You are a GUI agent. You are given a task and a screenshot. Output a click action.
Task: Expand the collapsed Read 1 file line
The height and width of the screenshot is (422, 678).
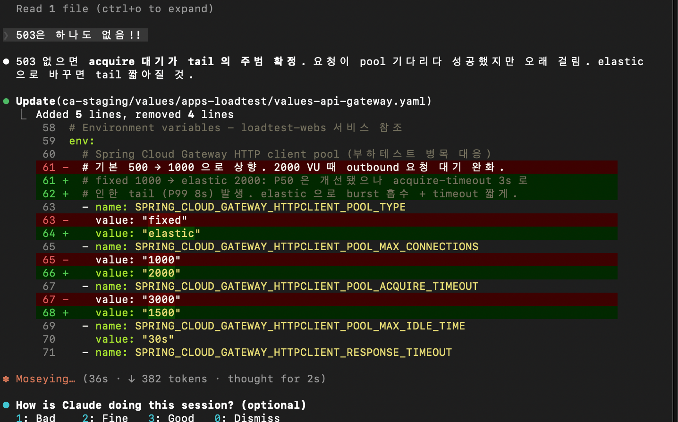click(x=114, y=8)
